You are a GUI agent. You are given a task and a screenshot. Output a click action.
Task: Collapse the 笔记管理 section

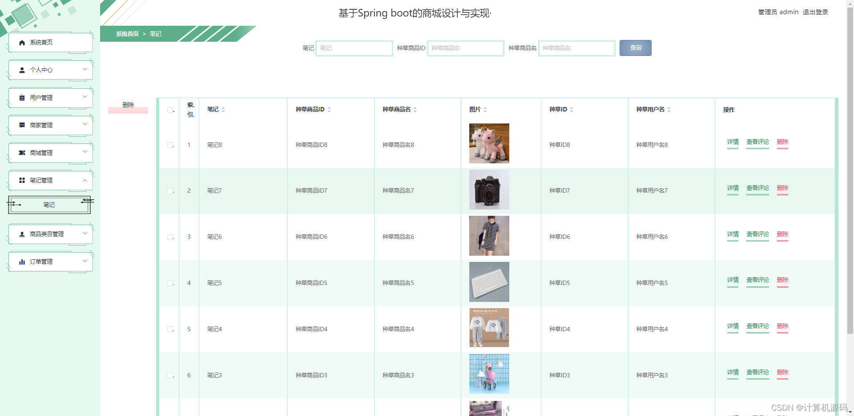49,180
